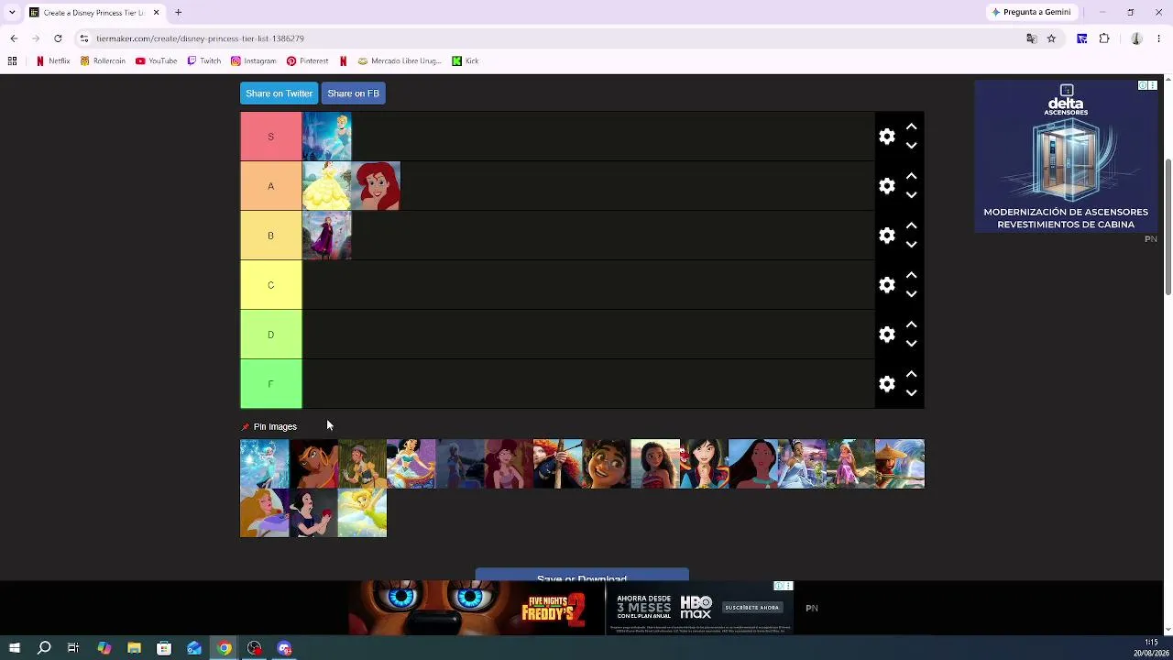Move the B tier row down
This screenshot has width=1173, height=660.
click(x=911, y=245)
